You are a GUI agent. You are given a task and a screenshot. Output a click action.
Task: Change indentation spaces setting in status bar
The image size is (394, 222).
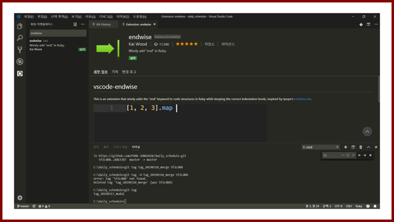point(327,206)
